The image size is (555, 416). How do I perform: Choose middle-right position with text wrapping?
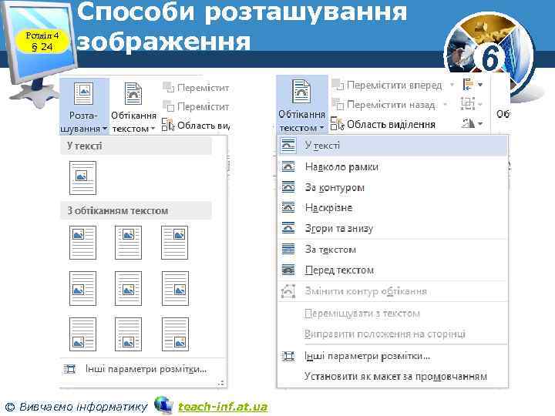tap(175, 288)
